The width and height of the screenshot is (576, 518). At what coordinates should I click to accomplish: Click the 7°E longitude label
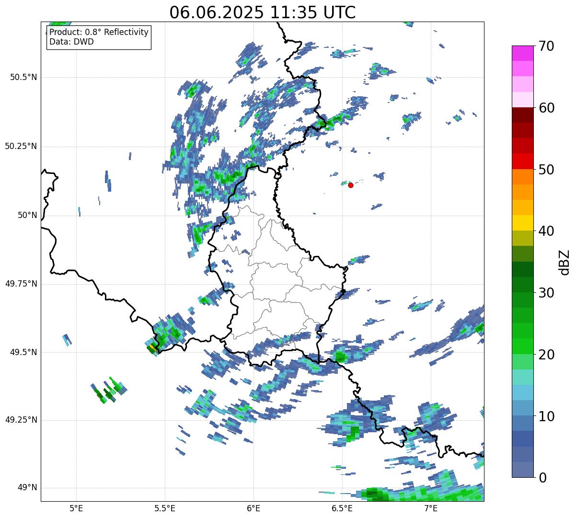[x=431, y=508]
